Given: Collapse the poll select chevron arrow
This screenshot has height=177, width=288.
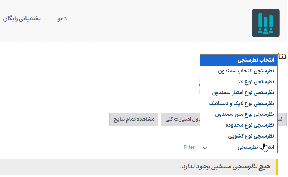Looking at the screenshot, I should pos(205,148).
